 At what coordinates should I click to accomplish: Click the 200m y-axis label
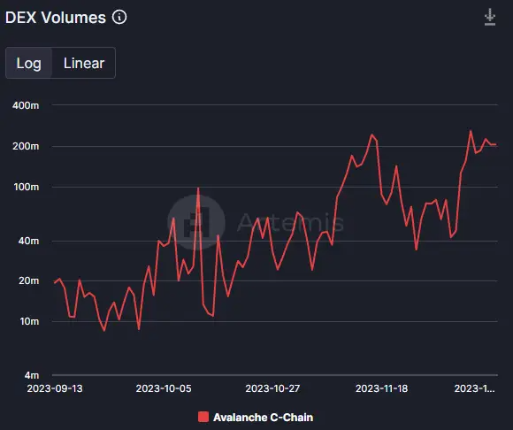[x=26, y=146]
